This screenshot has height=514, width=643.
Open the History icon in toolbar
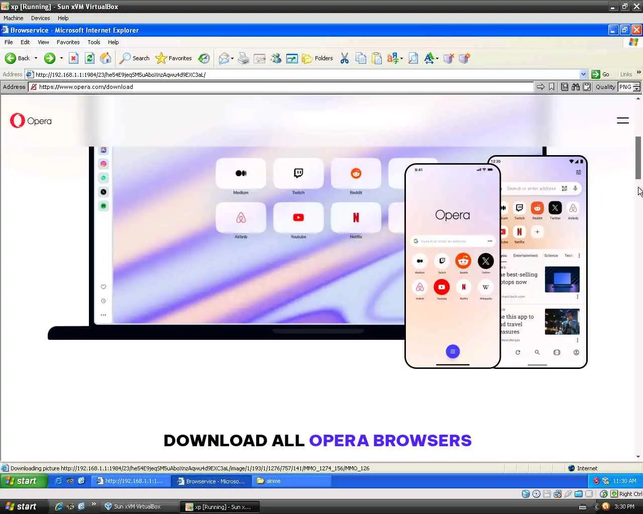coord(203,58)
